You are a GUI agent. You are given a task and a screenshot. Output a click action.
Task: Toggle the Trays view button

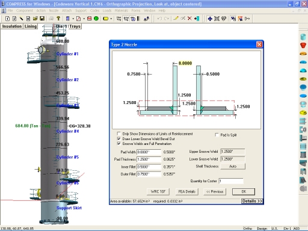[75, 26]
